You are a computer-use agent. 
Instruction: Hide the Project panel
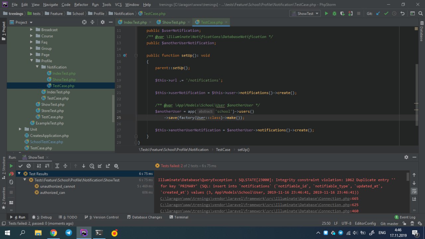click(110, 22)
